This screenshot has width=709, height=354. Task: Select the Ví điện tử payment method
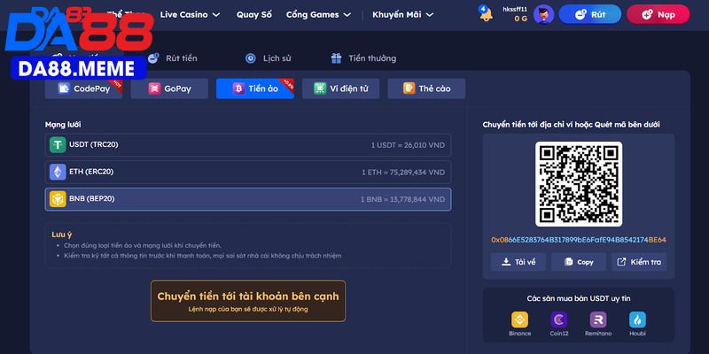pos(341,88)
